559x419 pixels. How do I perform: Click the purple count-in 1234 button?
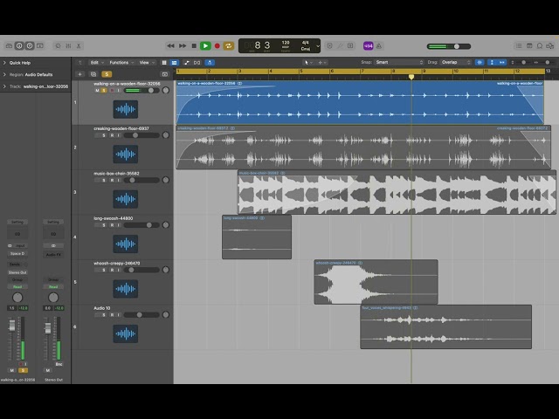369,45
